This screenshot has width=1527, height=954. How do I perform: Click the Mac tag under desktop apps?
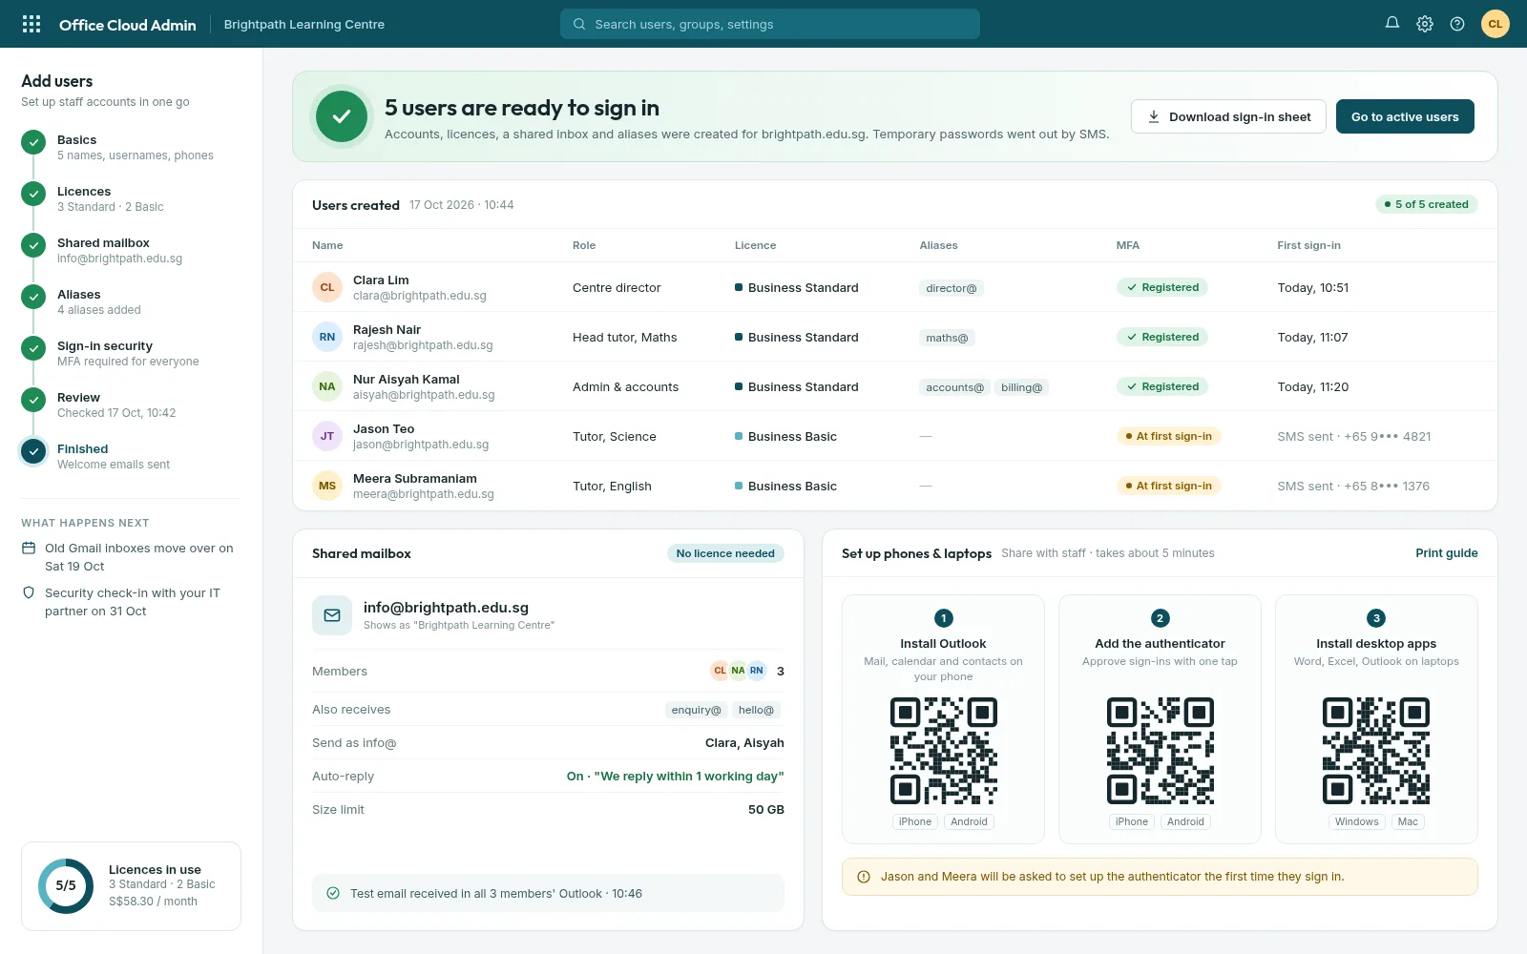pos(1408,821)
